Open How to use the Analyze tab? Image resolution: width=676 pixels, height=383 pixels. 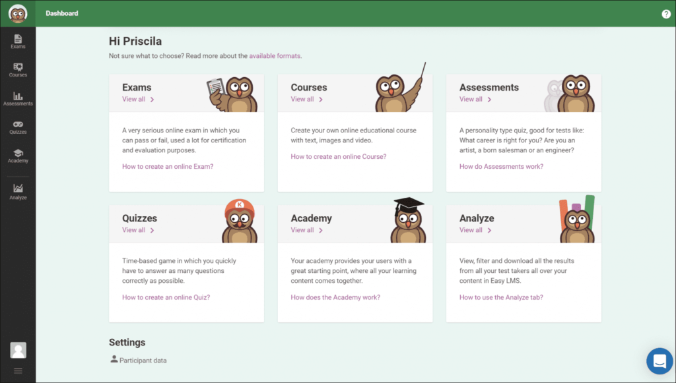(500, 297)
